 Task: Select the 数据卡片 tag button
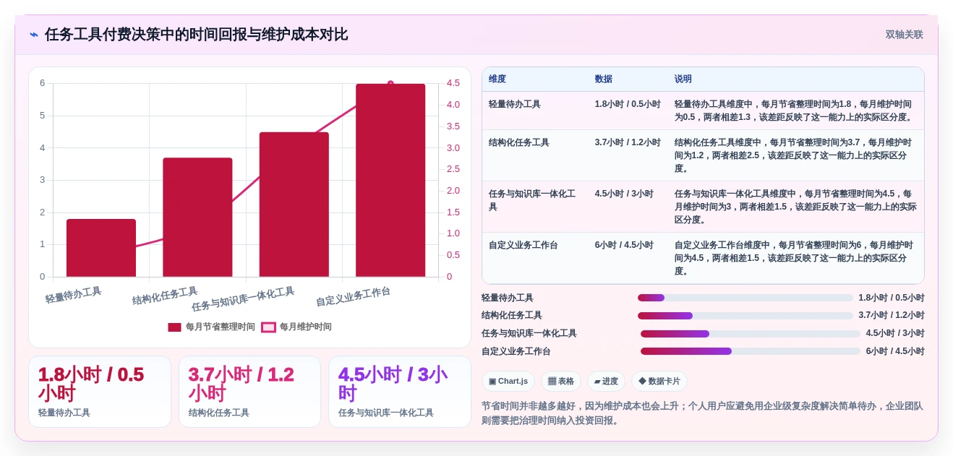(x=659, y=382)
